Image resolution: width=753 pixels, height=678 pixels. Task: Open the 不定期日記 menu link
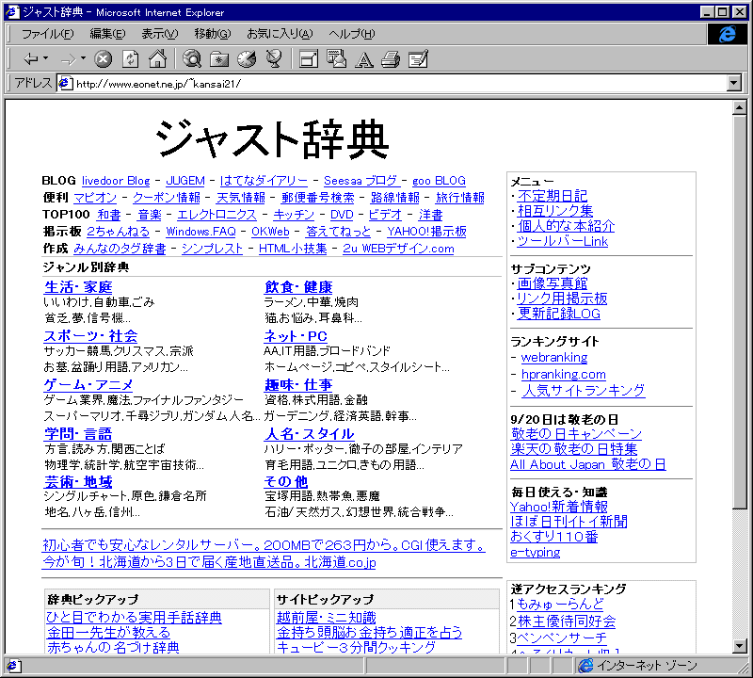coord(553,196)
